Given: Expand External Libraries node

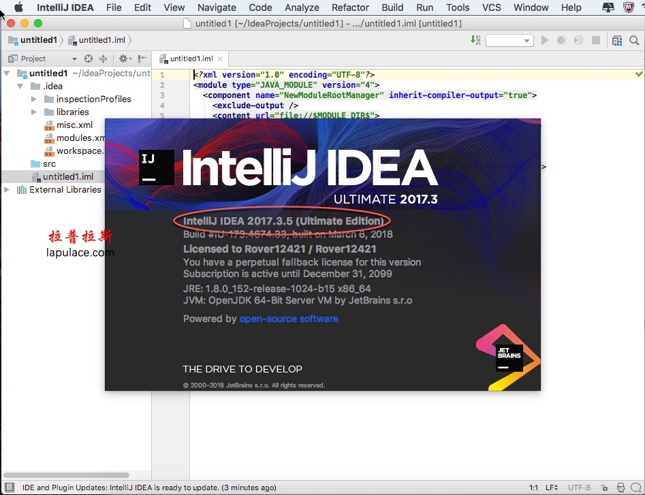Looking at the screenshot, I should click(x=7, y=189).
